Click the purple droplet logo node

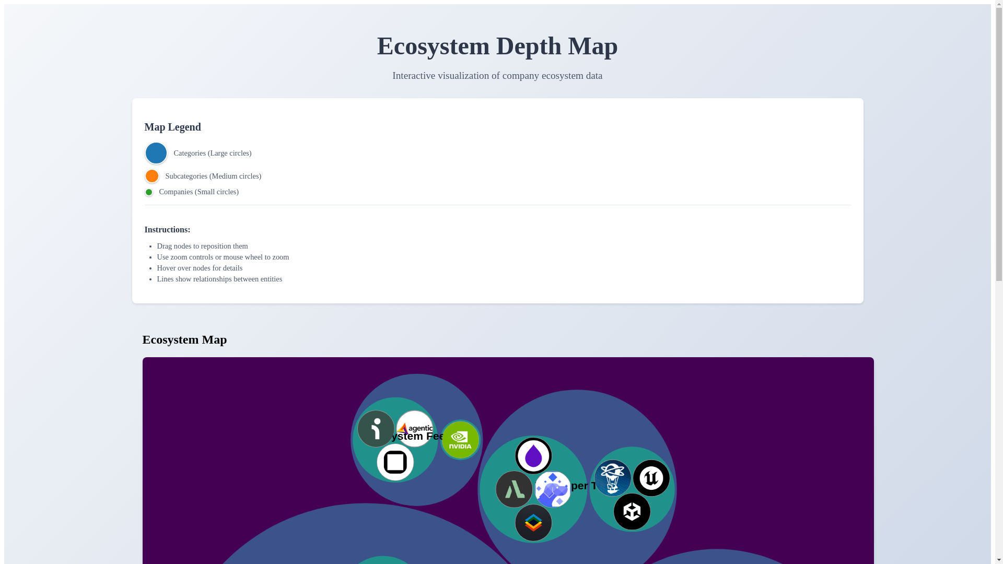(533, 456)
